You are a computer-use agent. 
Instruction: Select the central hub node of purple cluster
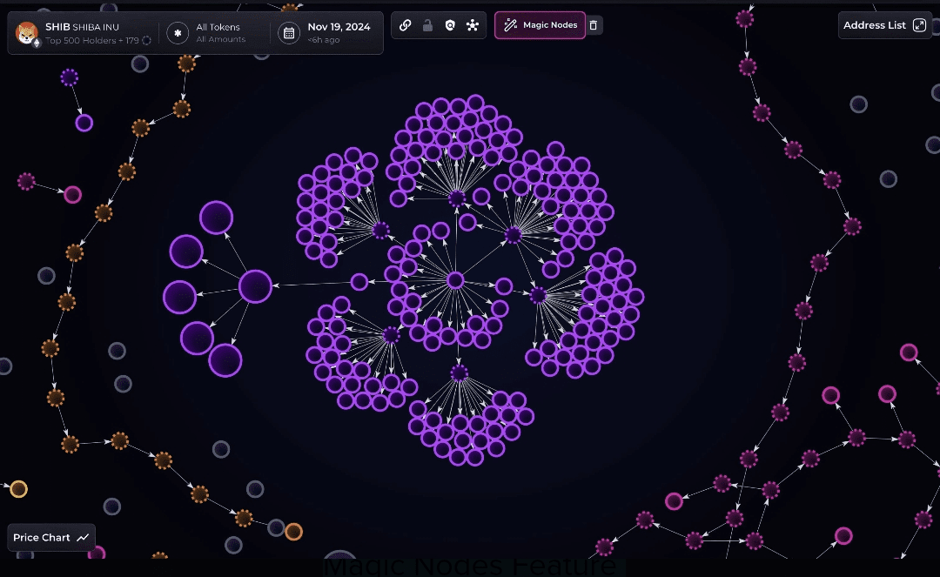click(455, 280)
